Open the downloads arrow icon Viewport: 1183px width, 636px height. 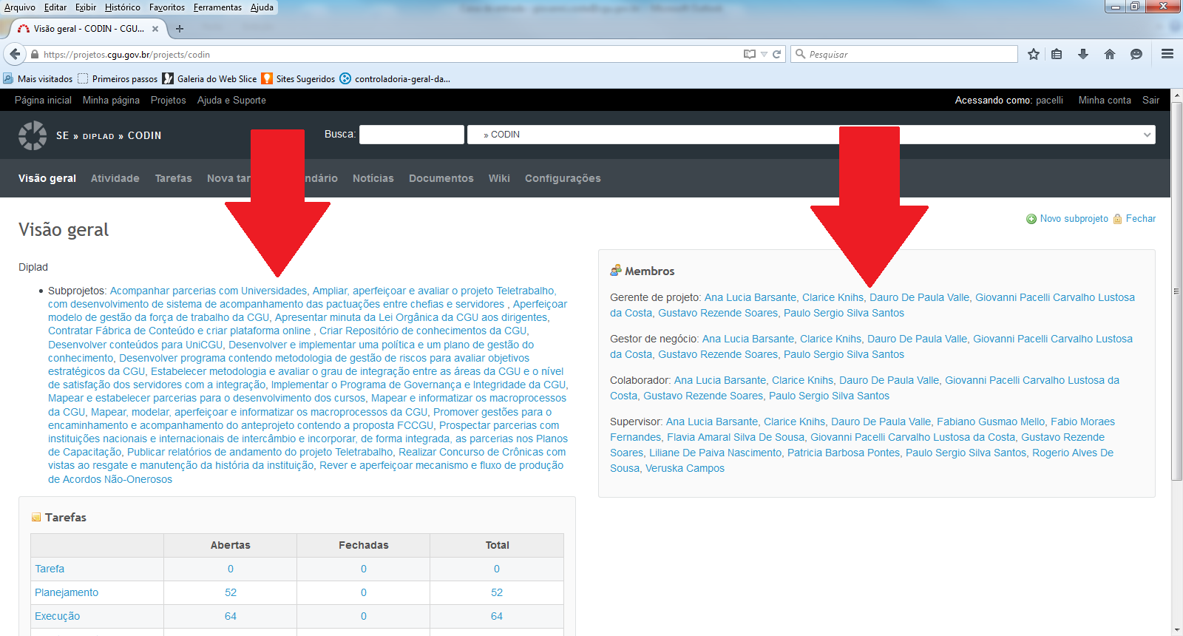pos(1083,54)
